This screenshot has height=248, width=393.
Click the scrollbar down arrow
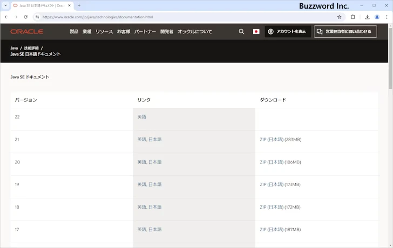click(x=390, y=246)
